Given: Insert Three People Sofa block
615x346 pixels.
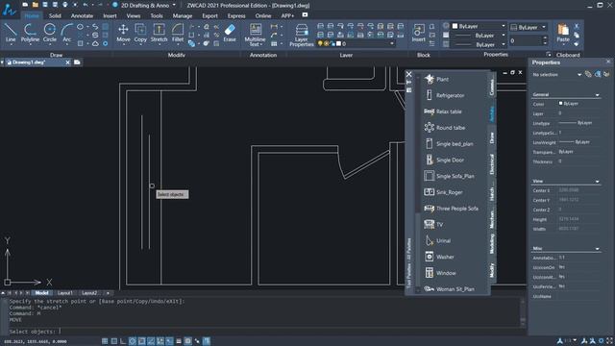Looking at the screenshot, I should point(451,209).
